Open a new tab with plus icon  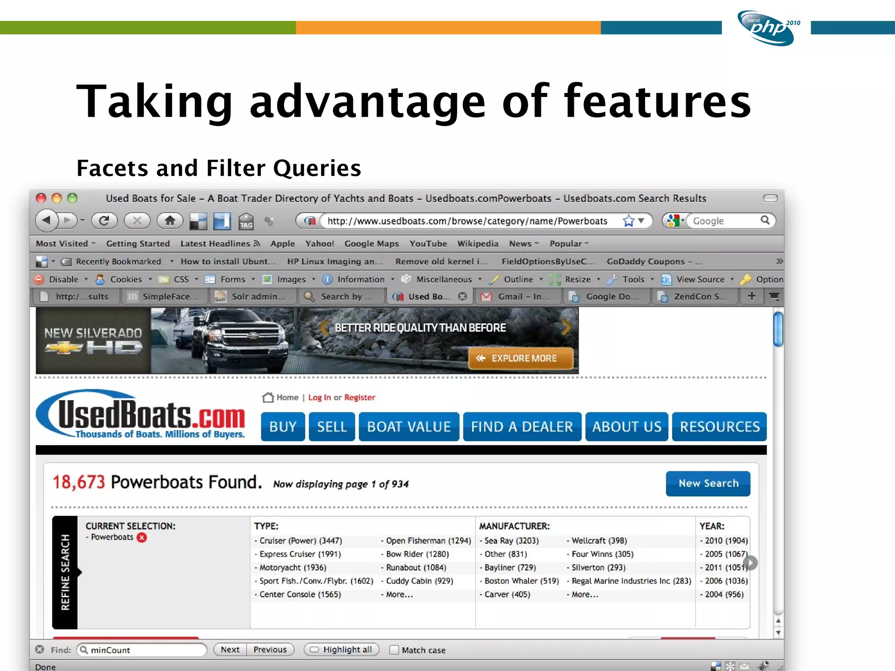pyautogui.click(x=752, y=296)
